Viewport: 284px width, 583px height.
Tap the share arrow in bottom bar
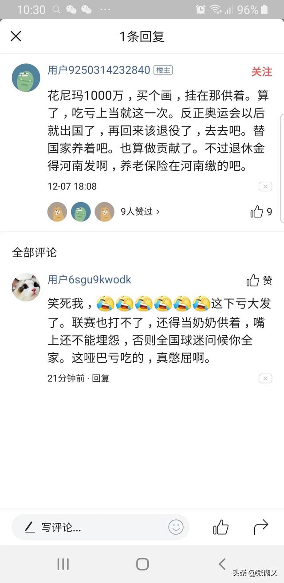click(x=261, y=527)
